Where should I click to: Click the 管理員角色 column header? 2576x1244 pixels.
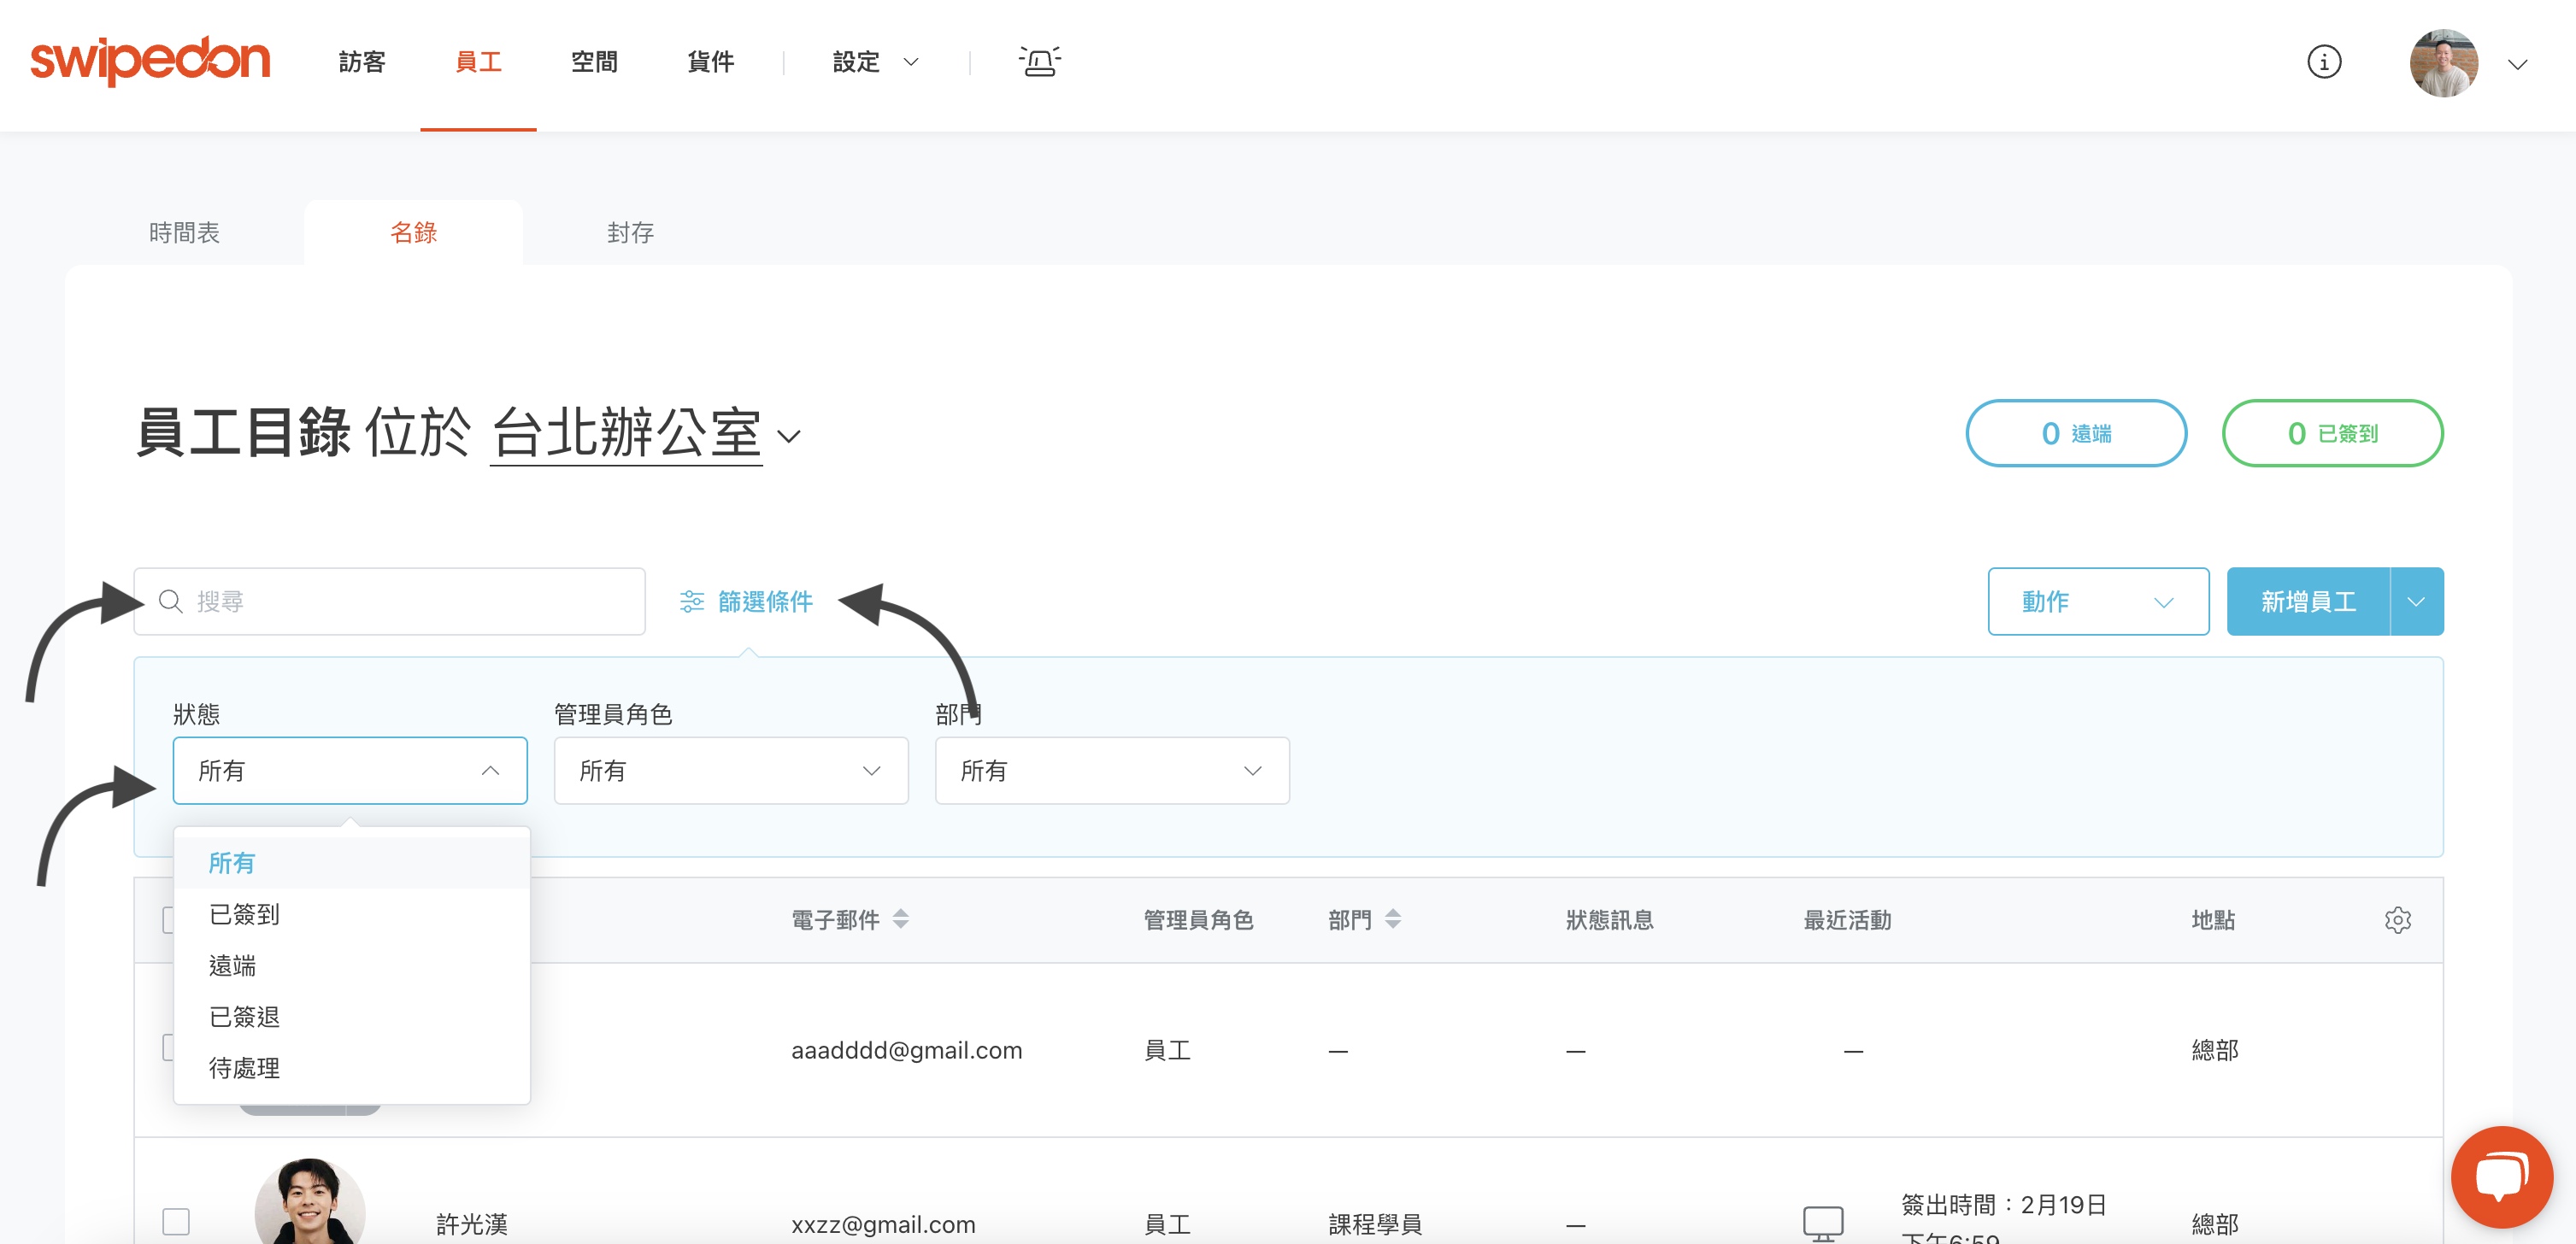click(x=1198, y=920)
